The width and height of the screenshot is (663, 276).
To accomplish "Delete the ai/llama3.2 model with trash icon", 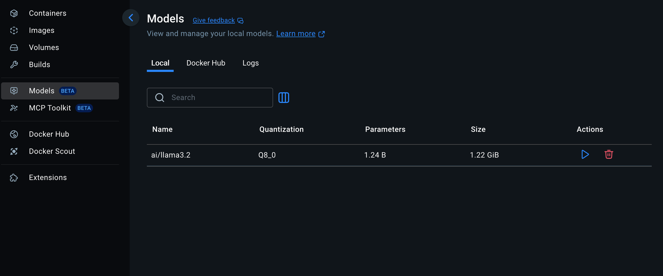I will [x=609, y=155].
